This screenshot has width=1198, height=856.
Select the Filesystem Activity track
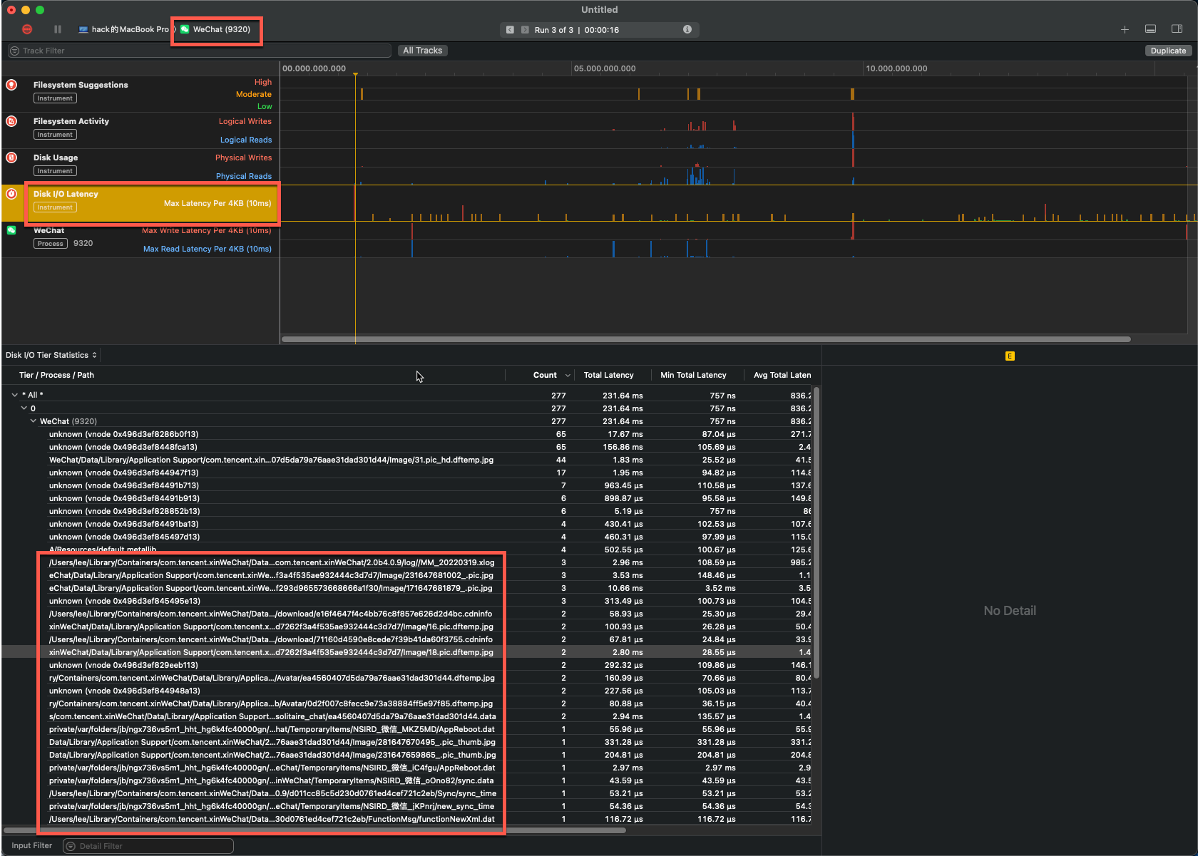pyautogui.click(x=141, y=130)
